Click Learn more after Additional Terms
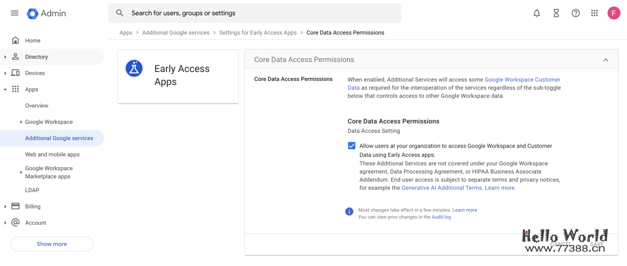 pyautogui.click(x=499, y=188)
